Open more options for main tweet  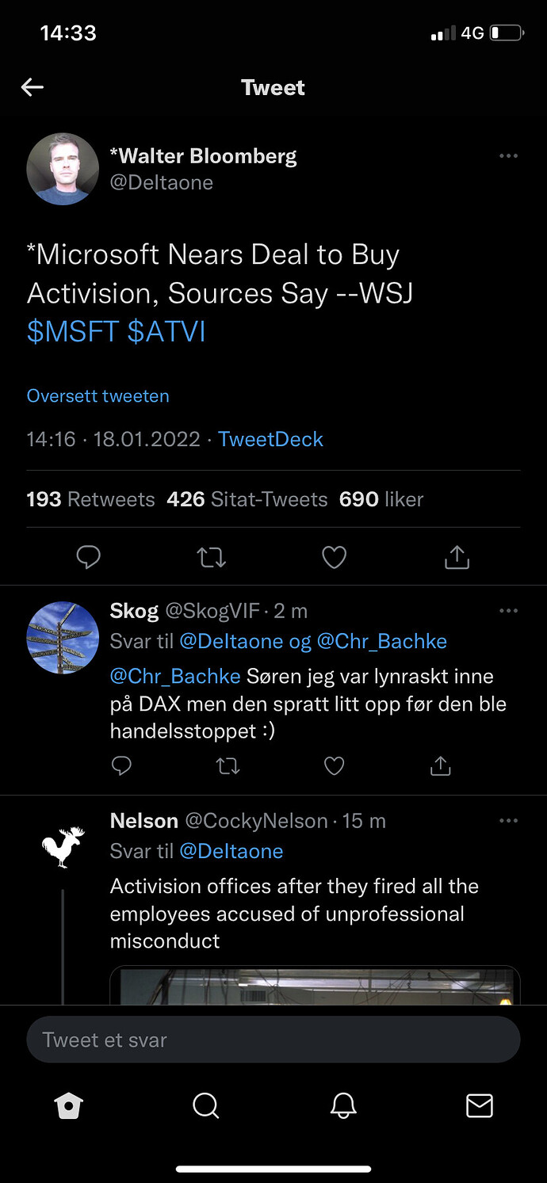coord(508,156)
